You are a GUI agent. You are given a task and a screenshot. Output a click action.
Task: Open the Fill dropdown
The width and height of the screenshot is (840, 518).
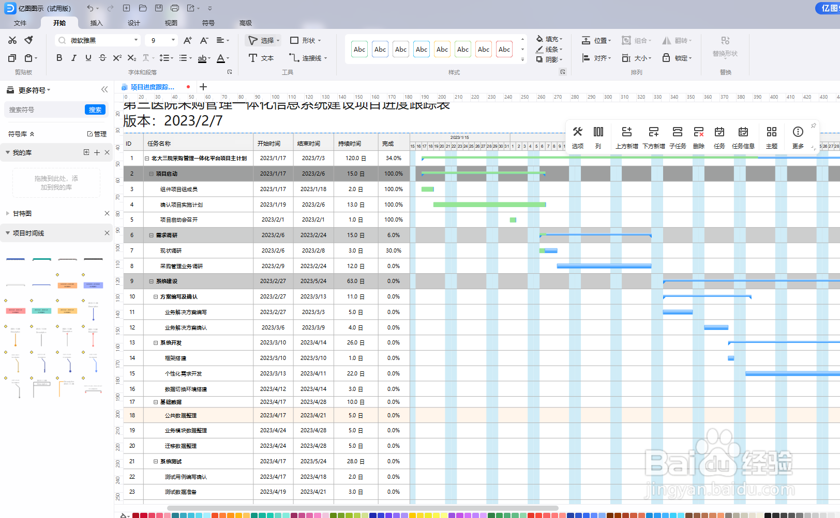[x=549, y=39]
